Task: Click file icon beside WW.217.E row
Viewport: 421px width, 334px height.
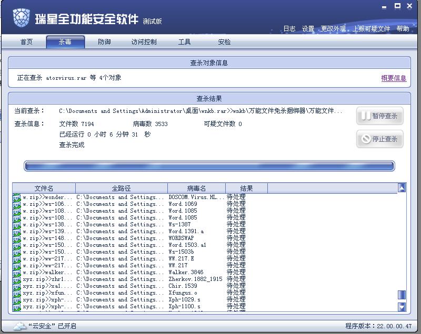Action: [x=17, y=259]
